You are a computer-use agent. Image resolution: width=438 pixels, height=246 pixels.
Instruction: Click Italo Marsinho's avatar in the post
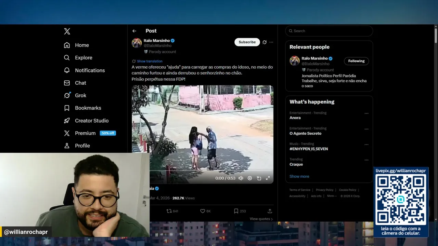(x=137, y=43)
